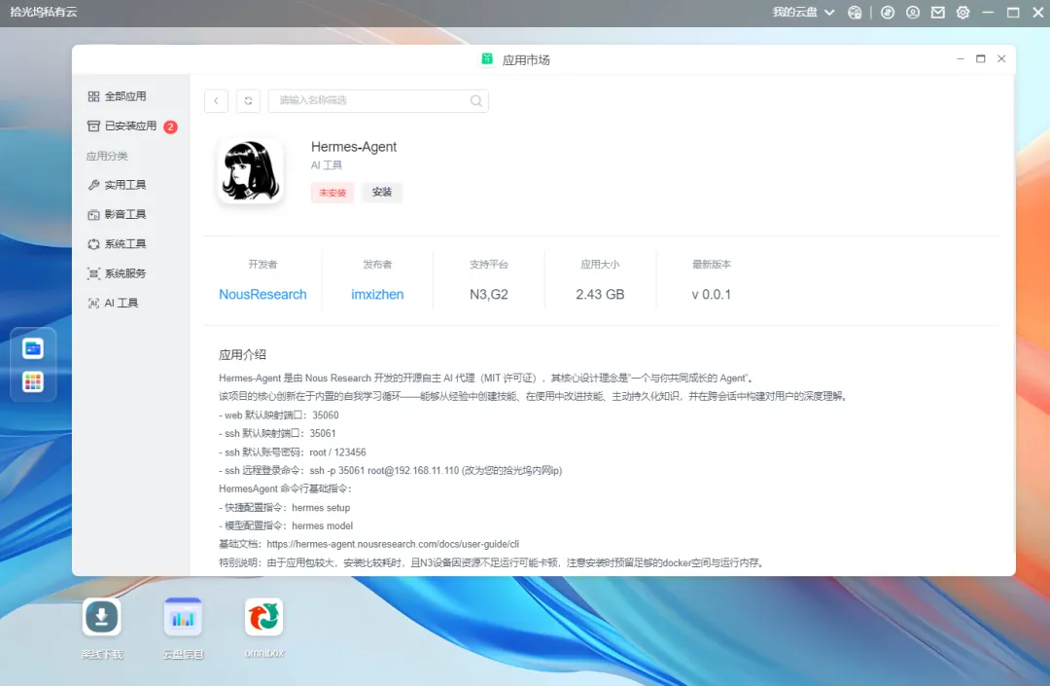
Task: Open developer NousResearch link
Action: [262, 294]
